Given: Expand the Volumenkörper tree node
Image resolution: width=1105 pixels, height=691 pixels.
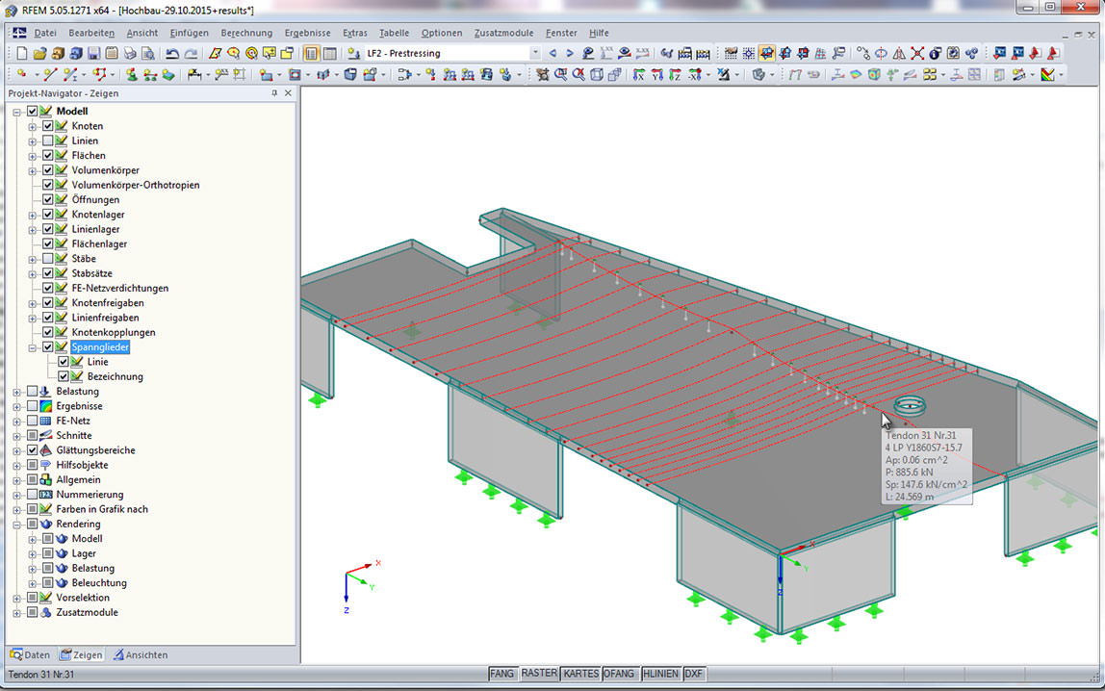Looking at the screenshot, I should [33, 170].
